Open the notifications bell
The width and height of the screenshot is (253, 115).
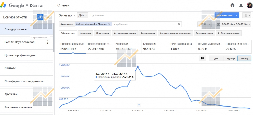tap(241, 5)
